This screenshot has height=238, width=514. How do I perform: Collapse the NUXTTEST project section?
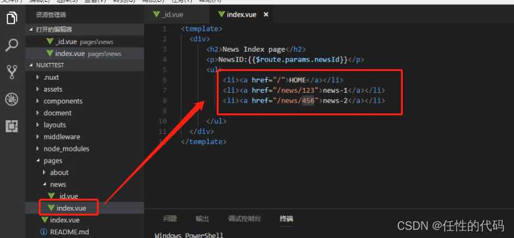click(84, 65)
